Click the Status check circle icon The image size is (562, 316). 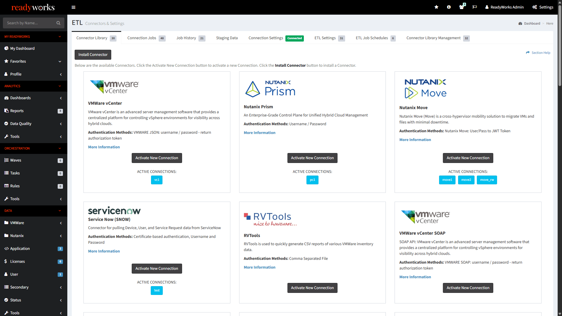tap(6, 300)
